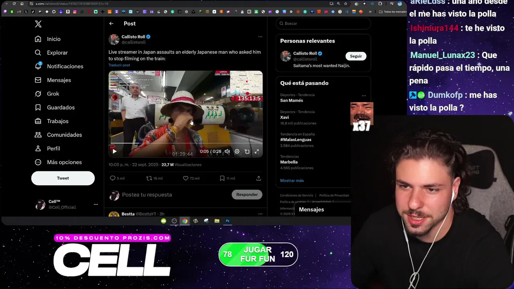The width and height of the screenshot is (514, 289).
Task: Open the Marbella trending topic
Action: [289, 162]
